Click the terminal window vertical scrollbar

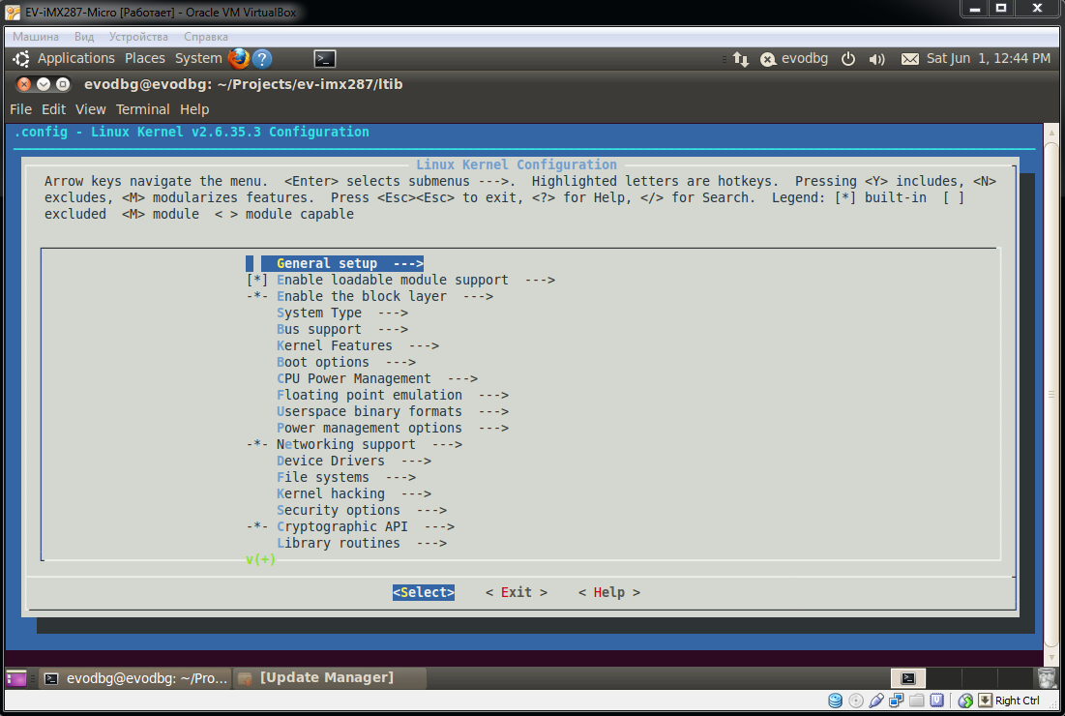point(1052,387)
